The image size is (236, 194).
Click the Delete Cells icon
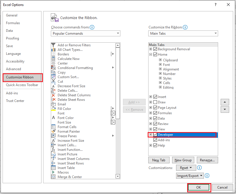53,90
